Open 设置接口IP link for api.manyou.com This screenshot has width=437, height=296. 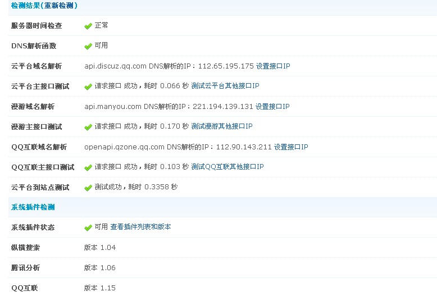(272, 107)
